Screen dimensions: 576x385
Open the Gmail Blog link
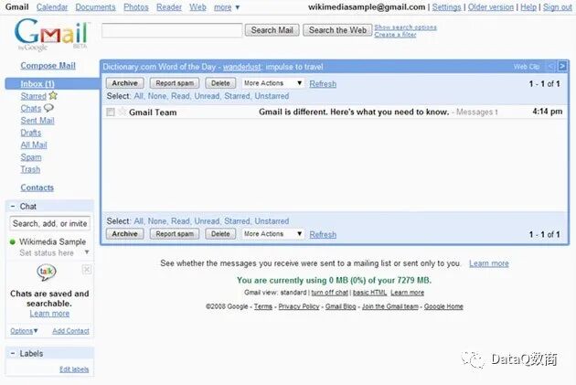tap(340, 306)
